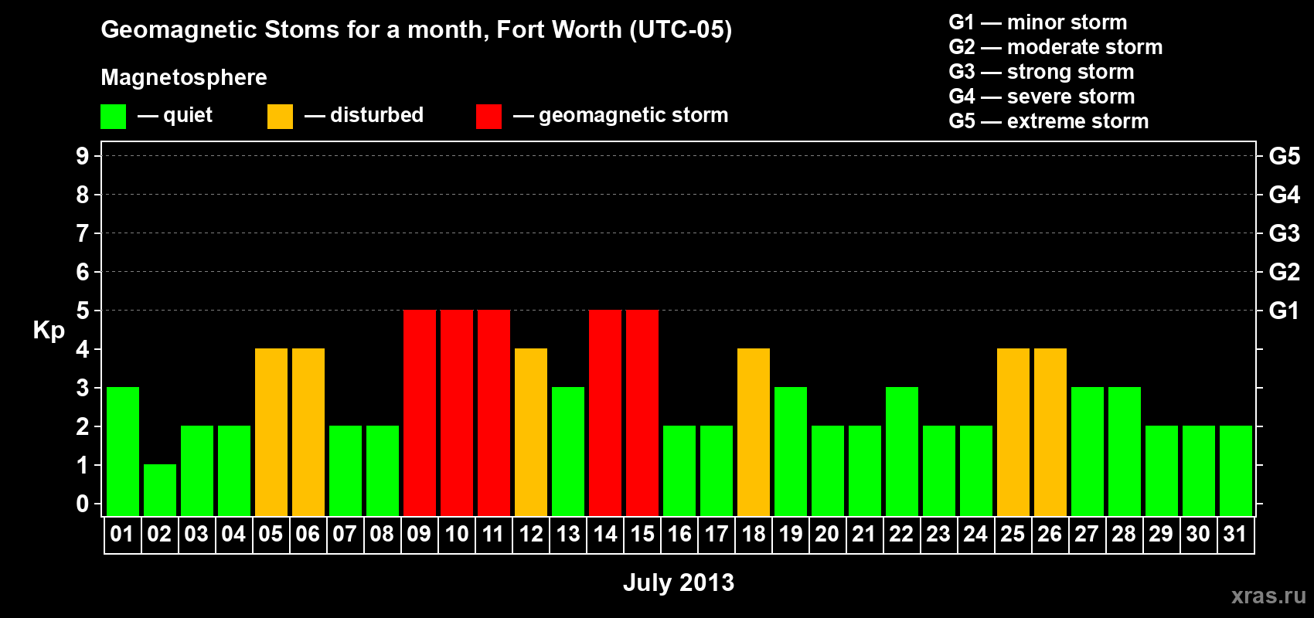The image size is (1314, 618).
Task: Click the day label 24 on the axis
Action: [x=975, y=534]
